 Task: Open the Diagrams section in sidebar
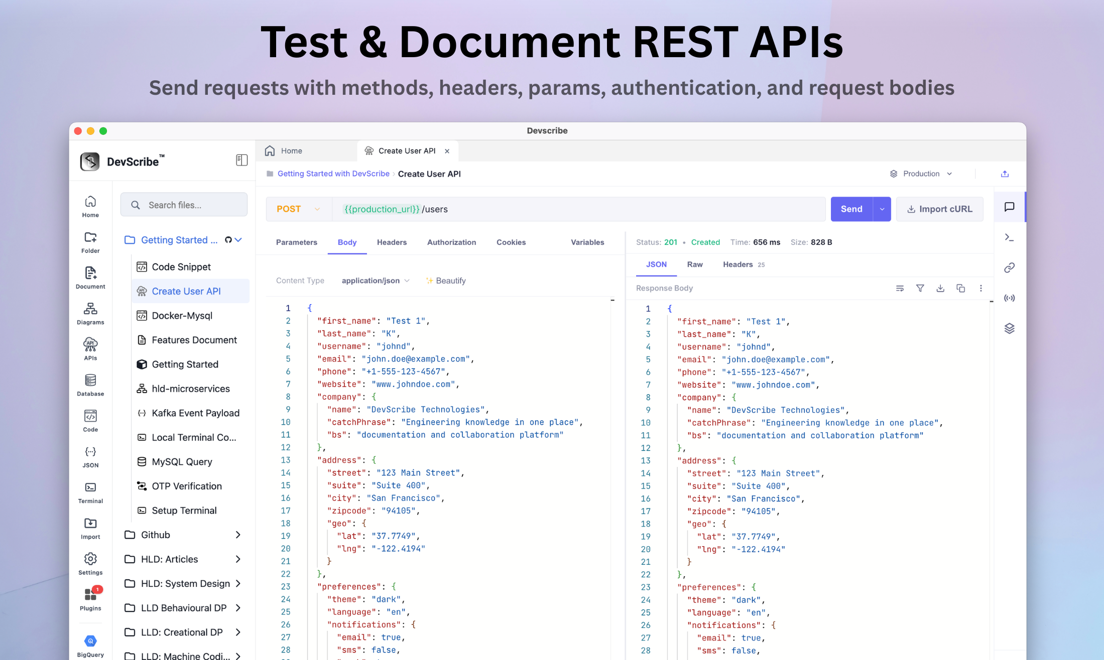[90, 314]
